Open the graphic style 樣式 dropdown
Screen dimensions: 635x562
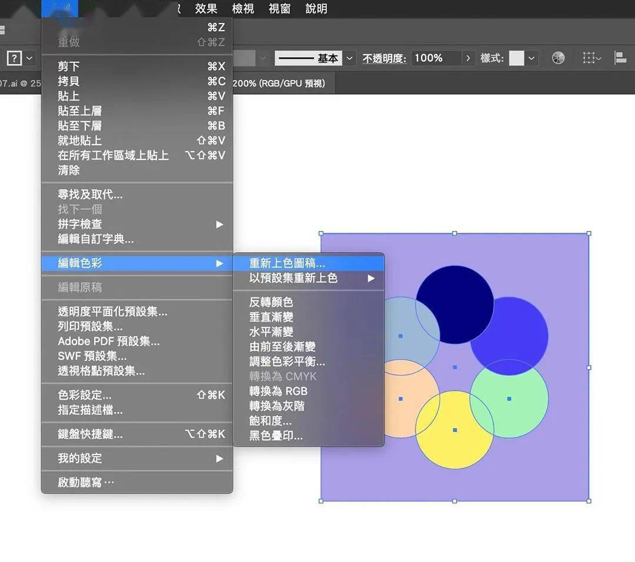click(532, 58)
